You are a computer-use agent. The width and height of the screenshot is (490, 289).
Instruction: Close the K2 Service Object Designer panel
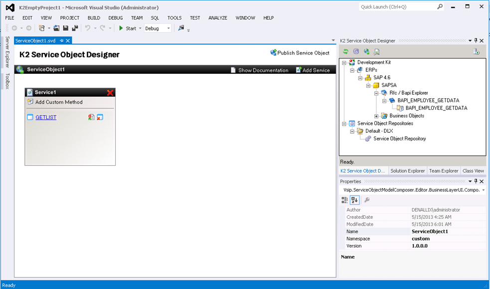482,40
